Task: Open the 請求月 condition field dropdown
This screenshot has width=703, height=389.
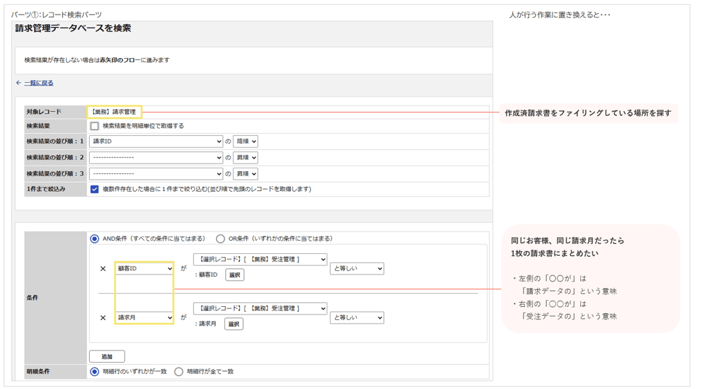Action: pyautogui.click(x=144, y=318)
